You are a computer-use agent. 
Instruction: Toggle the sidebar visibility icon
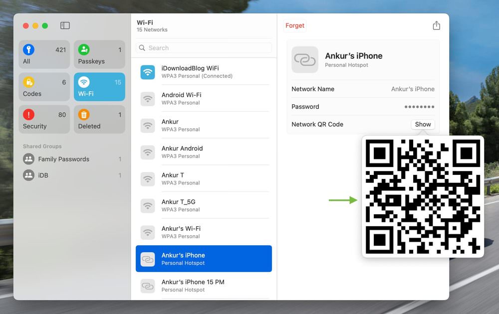[65, 25]
